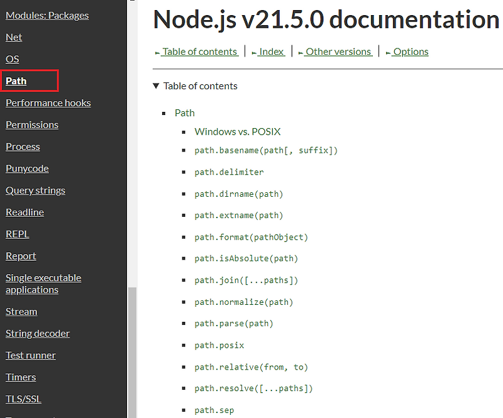Click the Index link
503x418 pixels.
pyautogui.click(x=271, y=52)
